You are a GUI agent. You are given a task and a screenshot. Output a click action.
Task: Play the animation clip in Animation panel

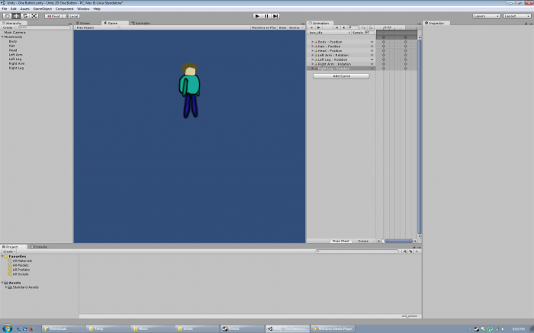click(x=319, y=27)
